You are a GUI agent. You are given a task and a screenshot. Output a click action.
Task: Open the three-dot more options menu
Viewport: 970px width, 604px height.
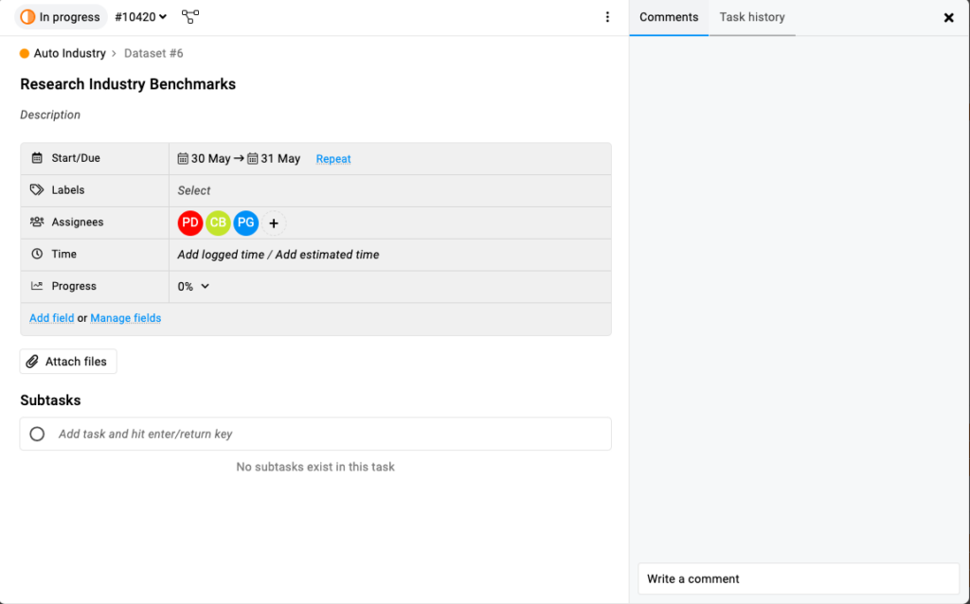(607, 17)
